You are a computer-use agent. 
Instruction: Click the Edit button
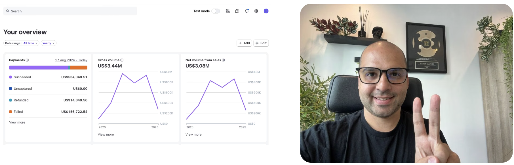click(261, 43)
